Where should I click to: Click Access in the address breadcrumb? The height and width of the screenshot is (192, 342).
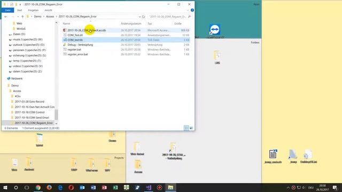pos(50,17)
